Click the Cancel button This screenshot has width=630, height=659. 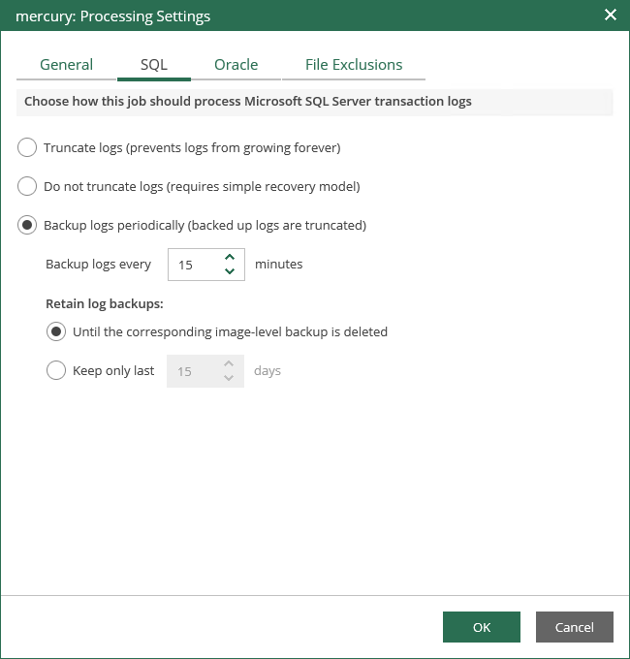point(575,627)
